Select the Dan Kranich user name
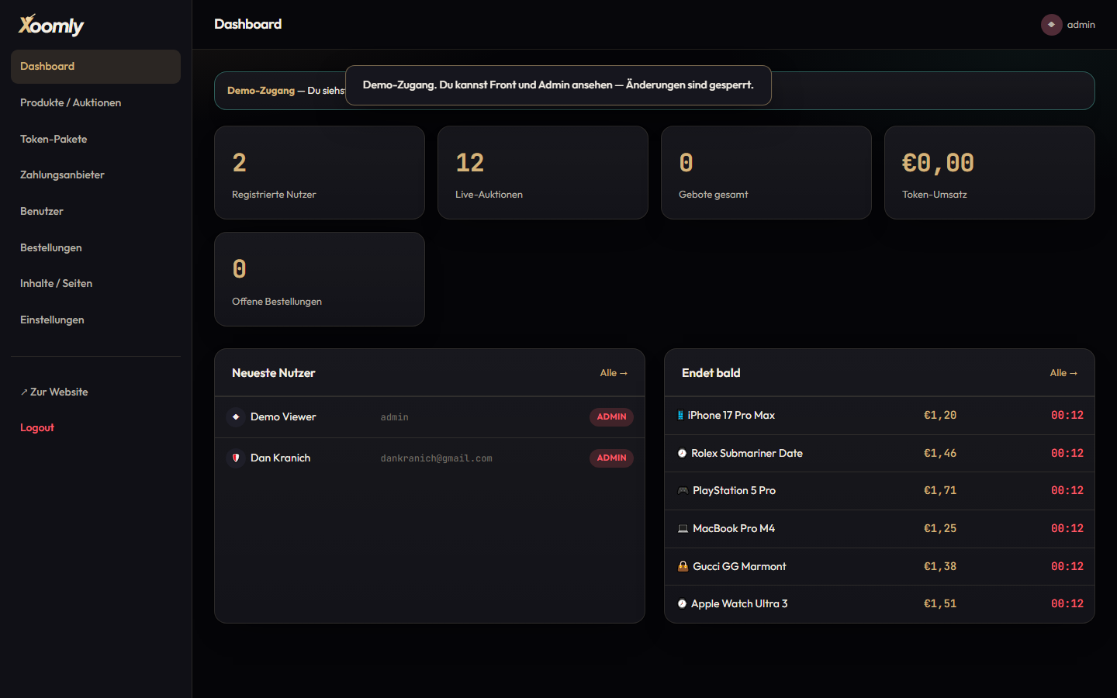This screenshot has width=1117, height=698. (280, 458)
